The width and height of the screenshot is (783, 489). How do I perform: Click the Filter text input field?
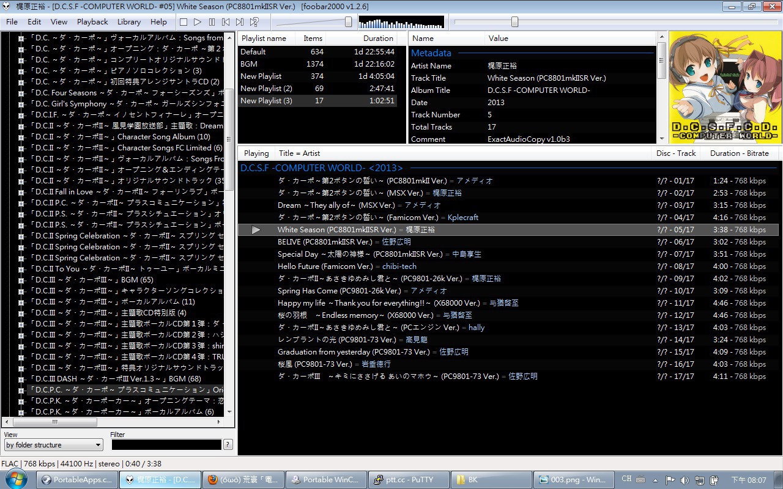[166, 445]
